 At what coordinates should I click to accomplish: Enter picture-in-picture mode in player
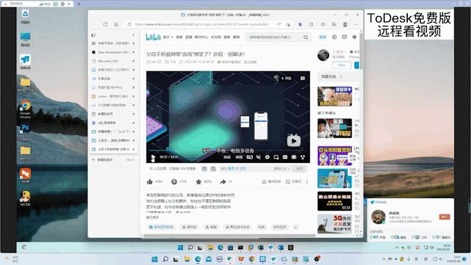(276, 157)
